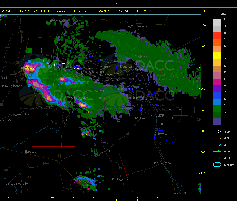Click the '80' value on the dBZ scale

pos(225,19)
